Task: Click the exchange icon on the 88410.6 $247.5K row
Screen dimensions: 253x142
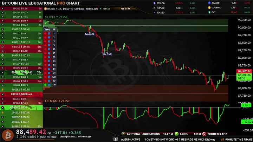Action: click(x=2, y=42)
